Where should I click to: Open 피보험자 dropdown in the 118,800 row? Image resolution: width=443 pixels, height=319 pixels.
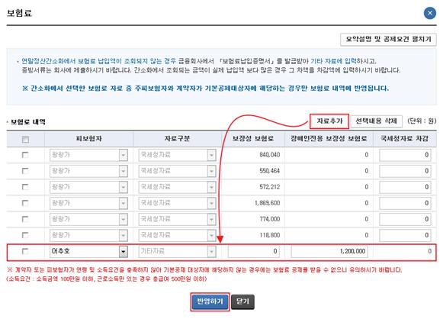tap(88, 235)
